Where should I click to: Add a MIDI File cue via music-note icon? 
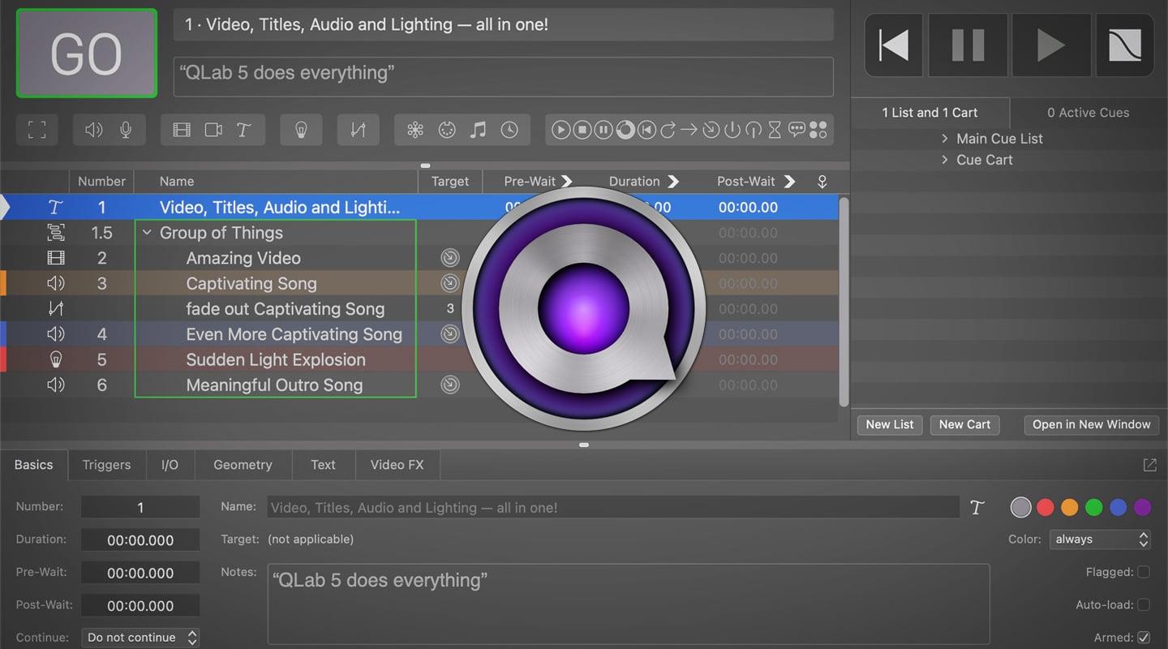point(479,130)
